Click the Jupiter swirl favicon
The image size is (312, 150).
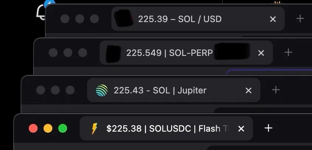click(101, 90)
